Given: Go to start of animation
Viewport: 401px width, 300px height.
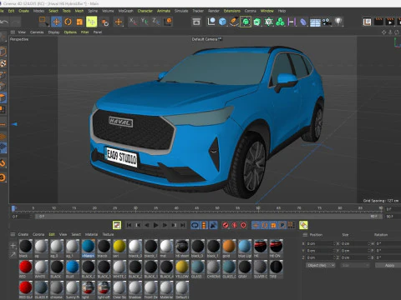Looking at the screenshot, I should click(x=129, y=225).
